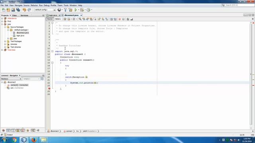Click the green Run Project arrow
The image size is (255, 143).
coord(76,10)
